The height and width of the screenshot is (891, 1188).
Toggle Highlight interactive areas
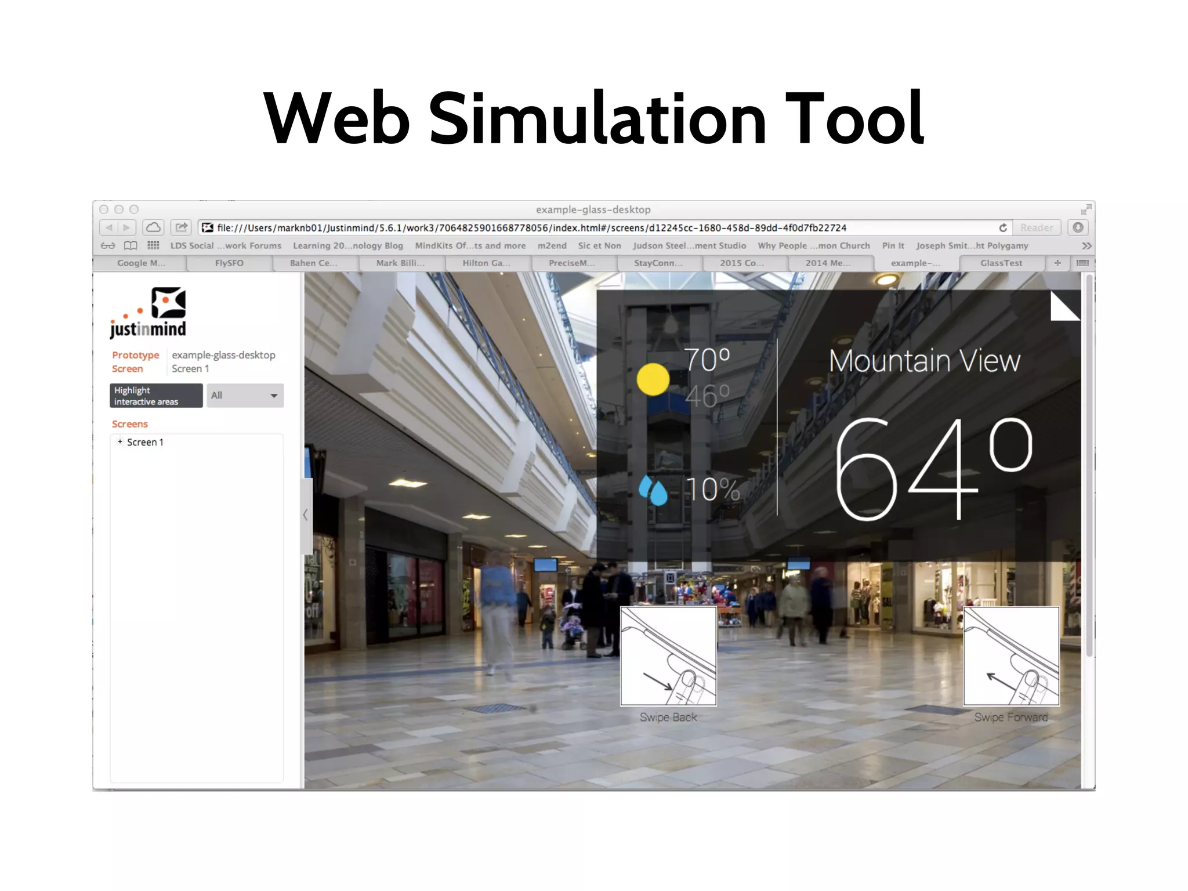point(156,396)
